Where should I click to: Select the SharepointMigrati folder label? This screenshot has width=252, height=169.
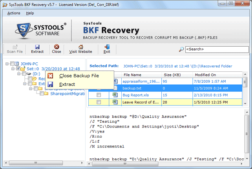pyautogui.click(x=68, y=94)
